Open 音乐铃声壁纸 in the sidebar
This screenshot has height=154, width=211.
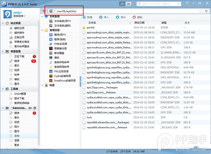[x=21, y=46]
